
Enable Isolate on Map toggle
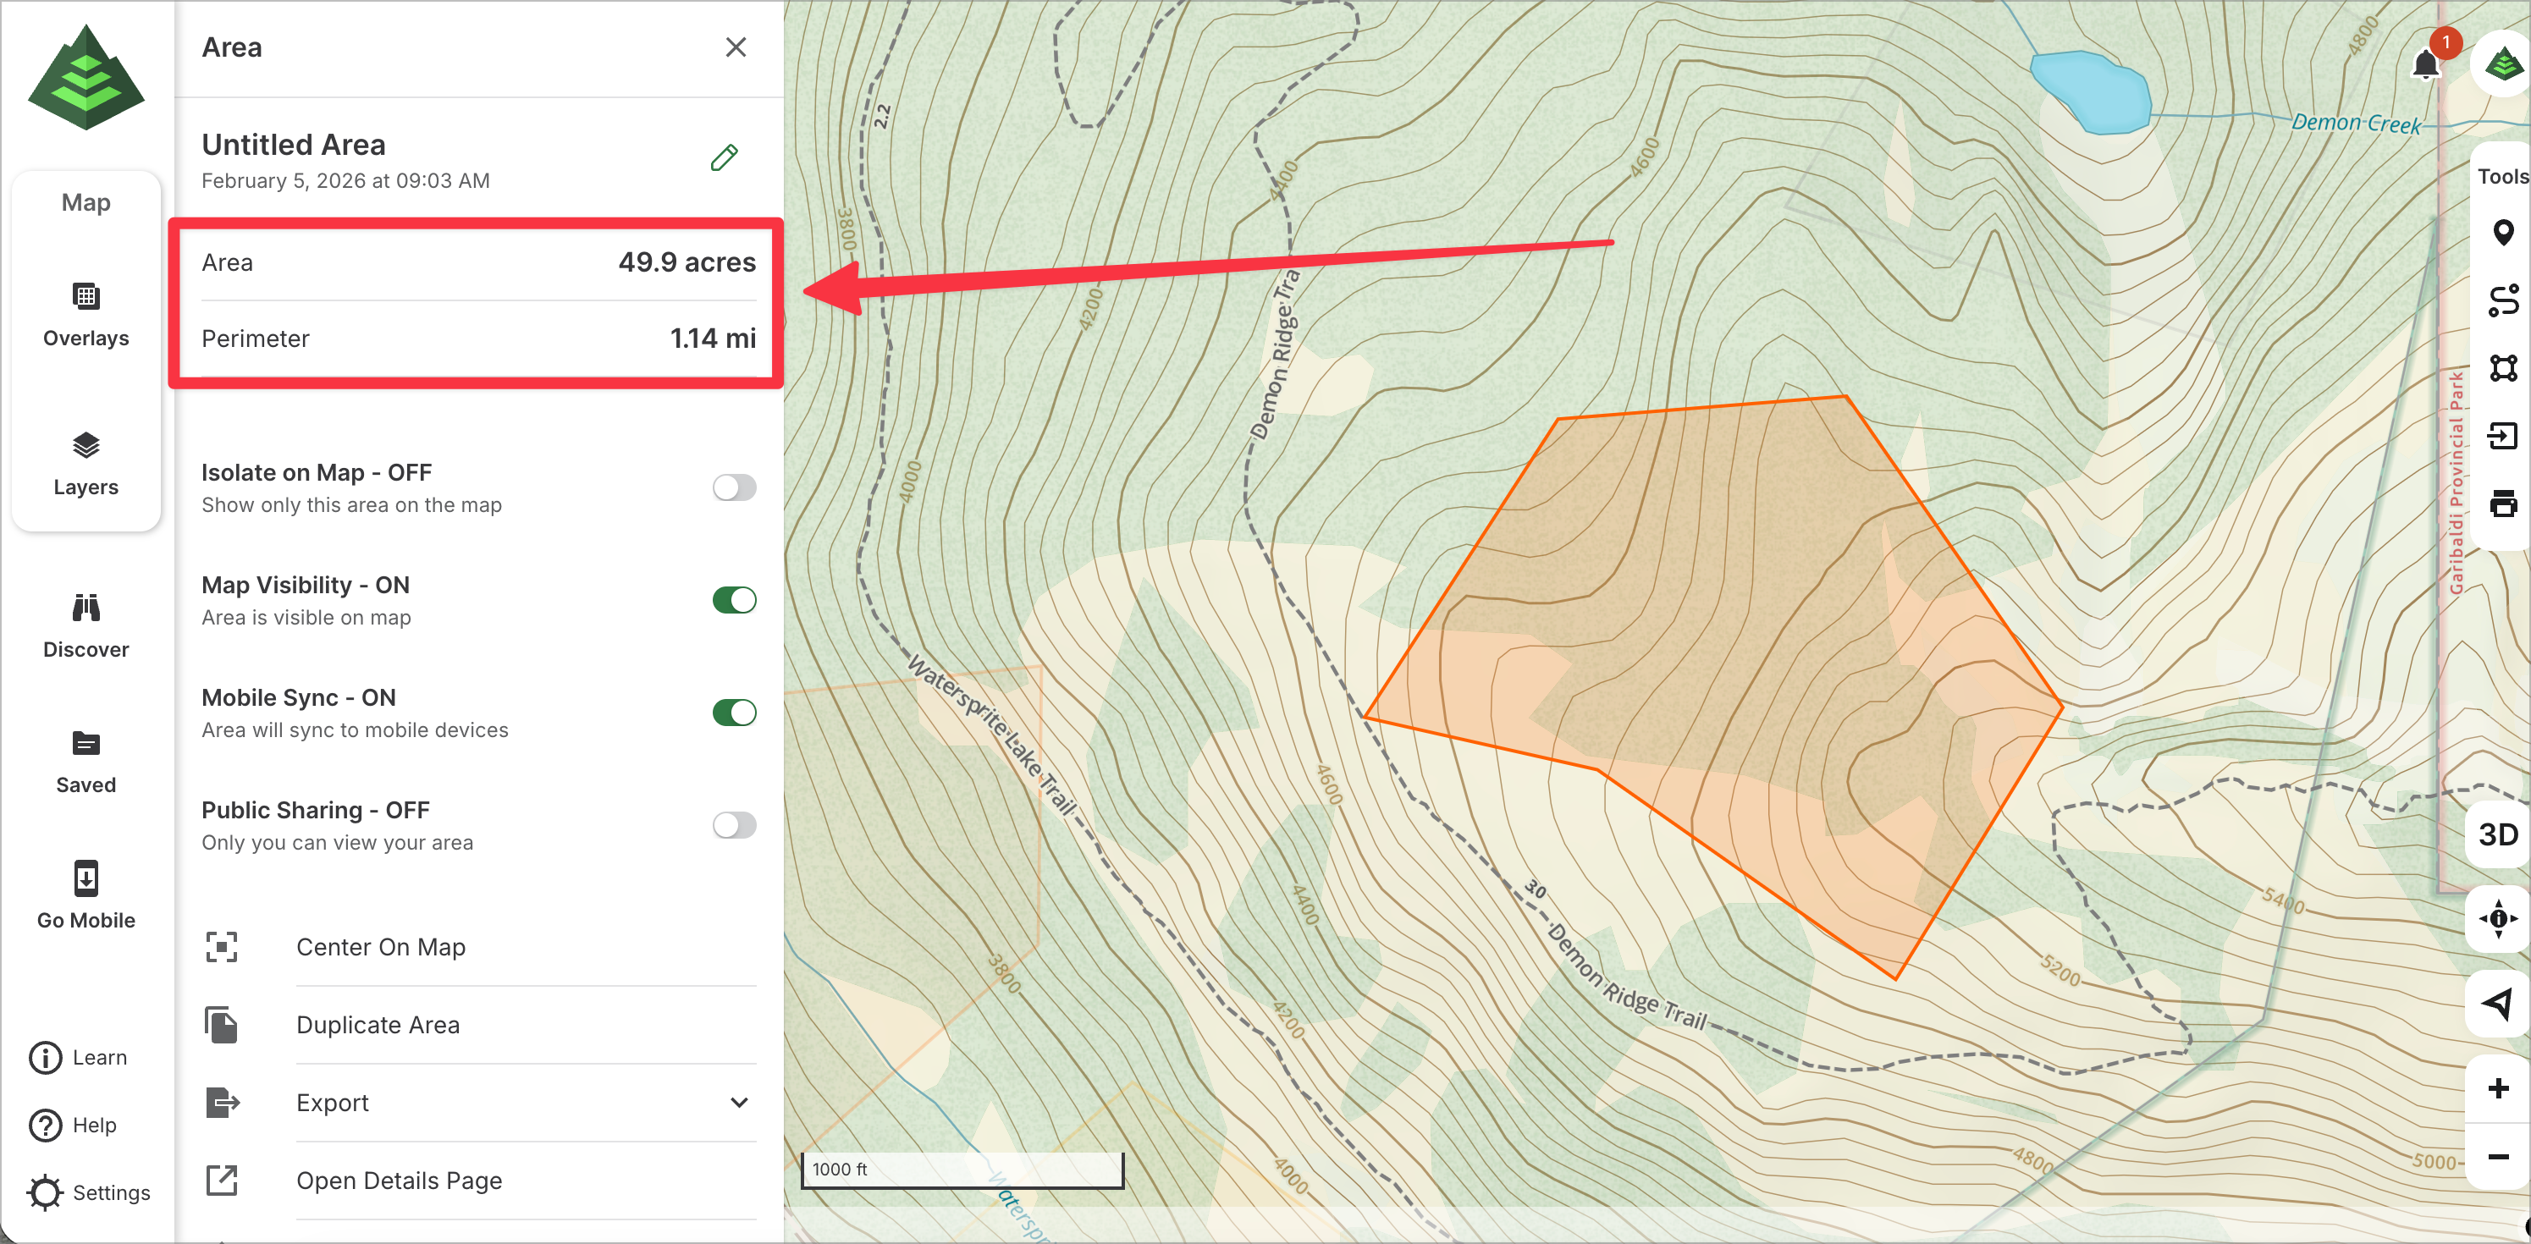(x=734, y=487)
